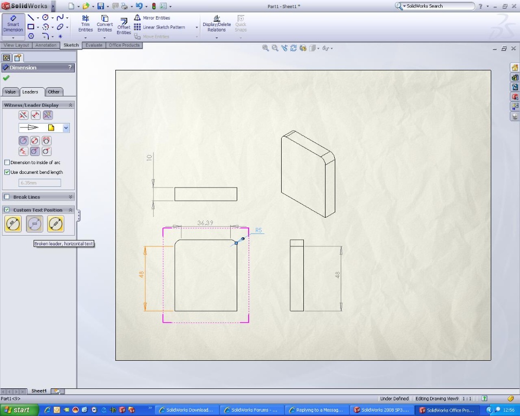Click Convert Entities tool
Screen dimensions: 520x416
105,23
